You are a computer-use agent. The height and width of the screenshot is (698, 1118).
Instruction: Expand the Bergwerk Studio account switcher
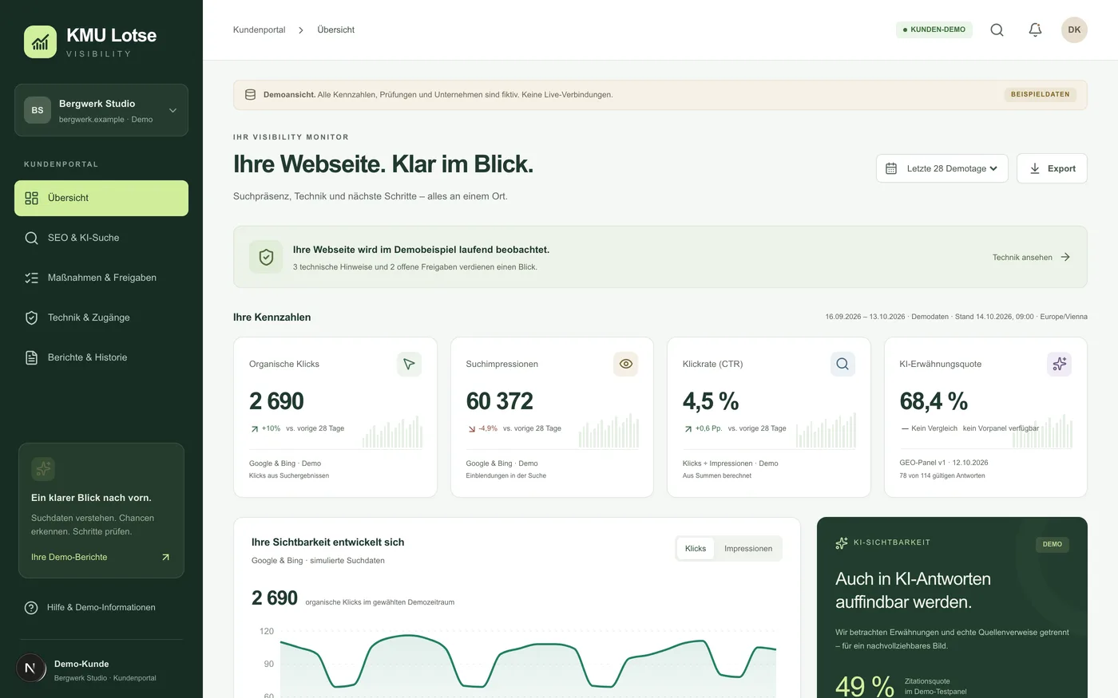point(101,110)
